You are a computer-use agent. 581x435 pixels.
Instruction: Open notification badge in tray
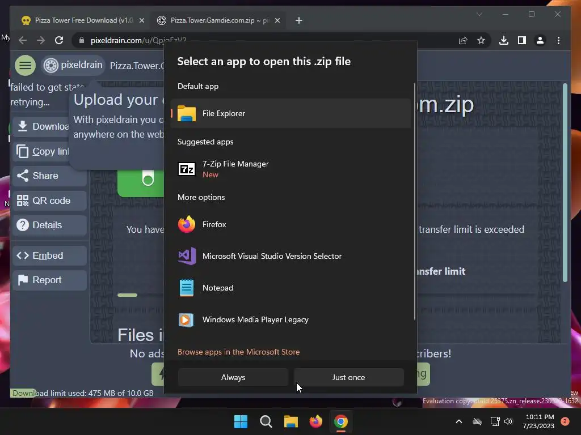point(565,421)
